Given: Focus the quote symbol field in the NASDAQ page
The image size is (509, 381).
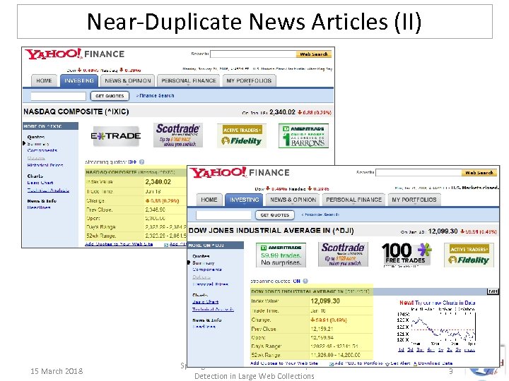Looking at the screenshot, I should (58, 96).
